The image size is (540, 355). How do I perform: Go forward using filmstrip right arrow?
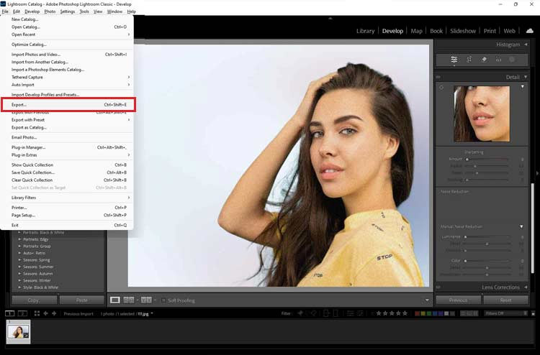[54, 313]
